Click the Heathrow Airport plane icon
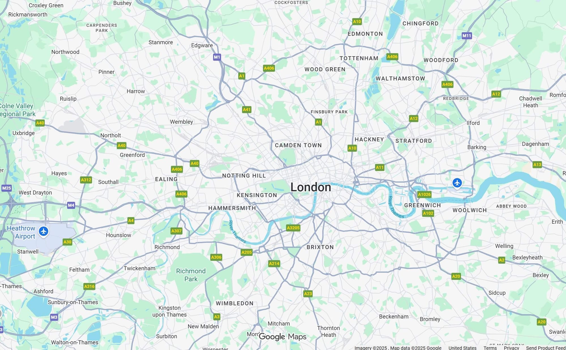 (44, 232)
